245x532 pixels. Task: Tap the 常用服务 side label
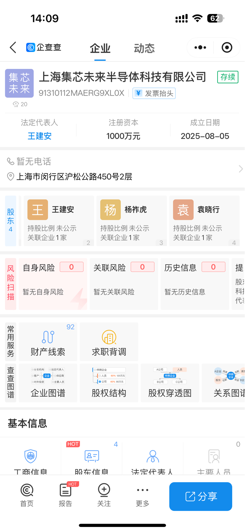pos(11,342)
